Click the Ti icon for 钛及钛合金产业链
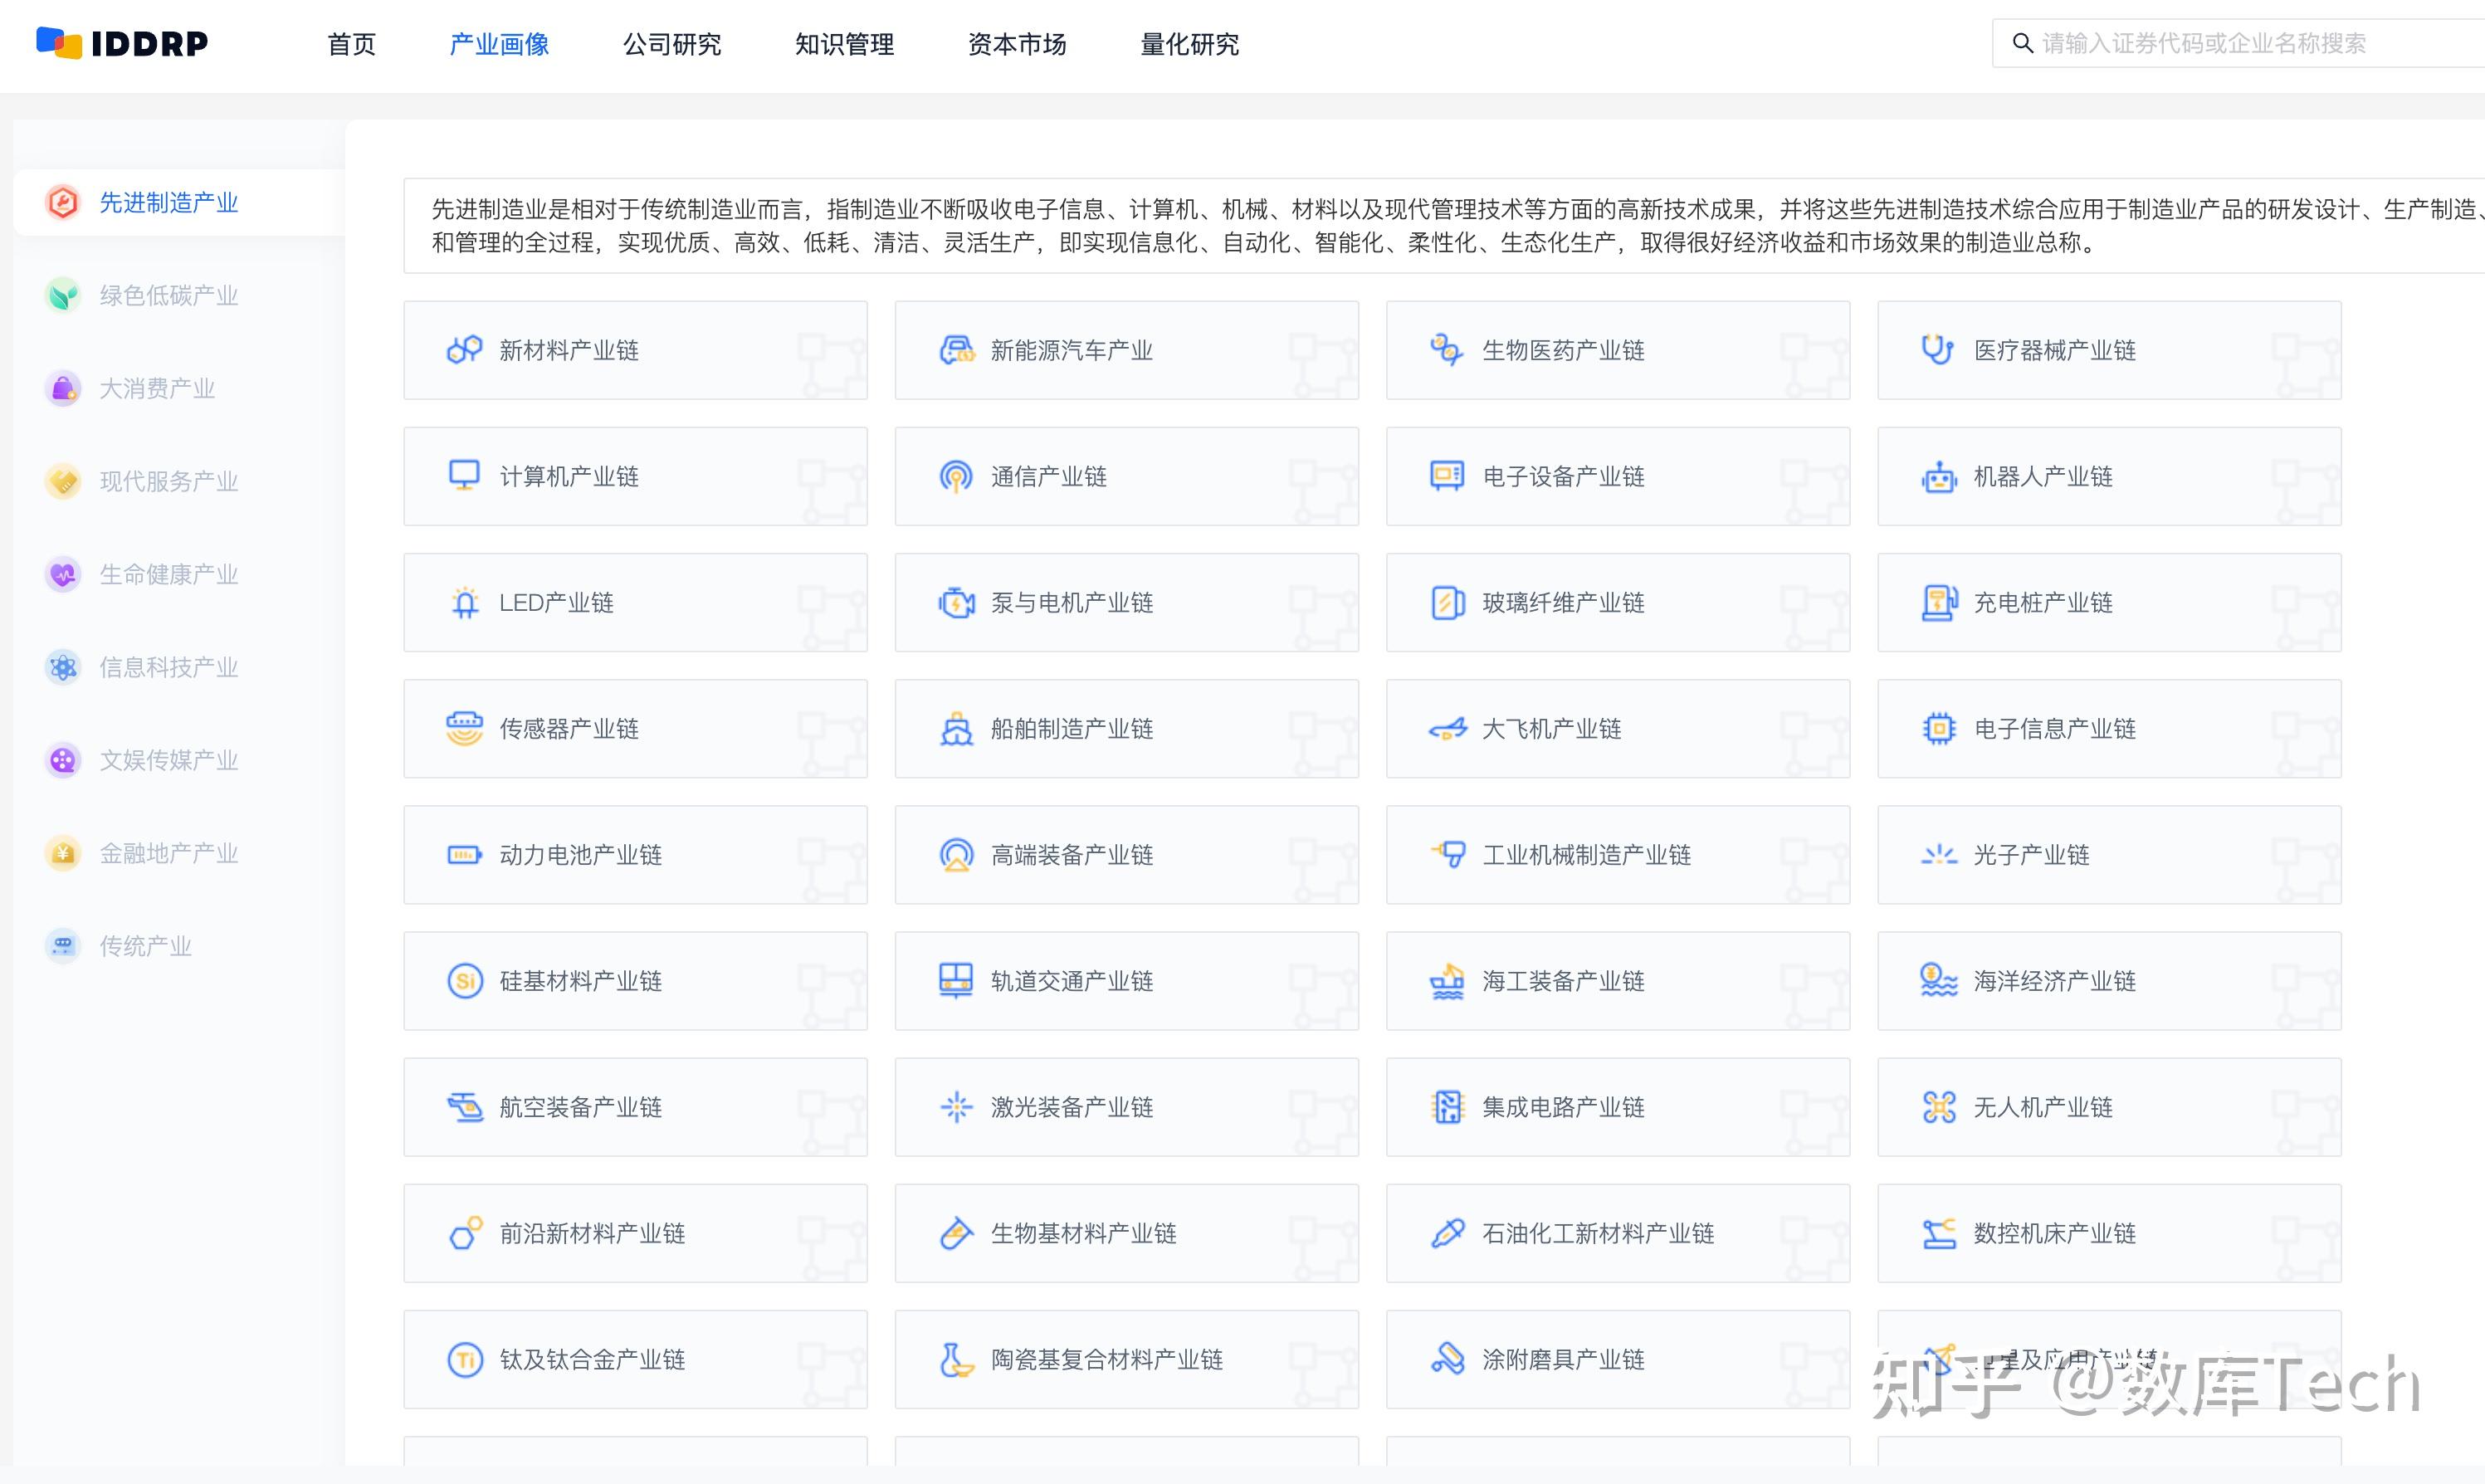 [x=465, y=1359]
